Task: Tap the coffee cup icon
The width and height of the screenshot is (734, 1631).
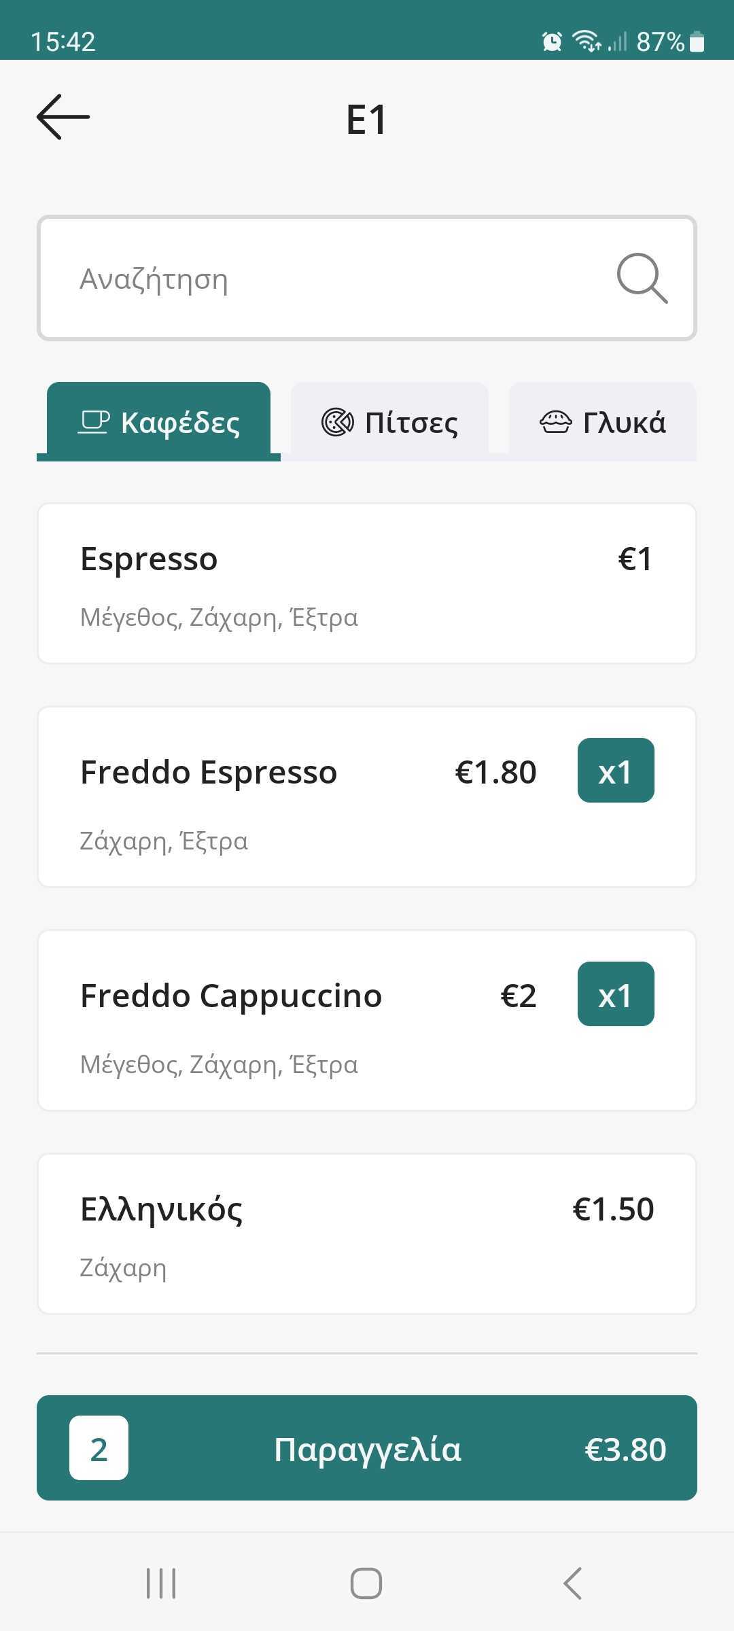Action: pyautogui.click(x=94, y=422)
